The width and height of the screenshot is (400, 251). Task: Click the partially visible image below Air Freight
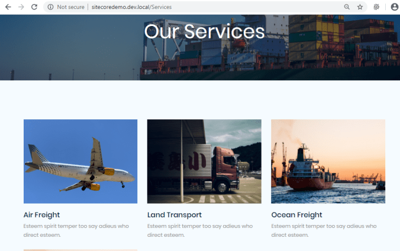pos(80,250)
